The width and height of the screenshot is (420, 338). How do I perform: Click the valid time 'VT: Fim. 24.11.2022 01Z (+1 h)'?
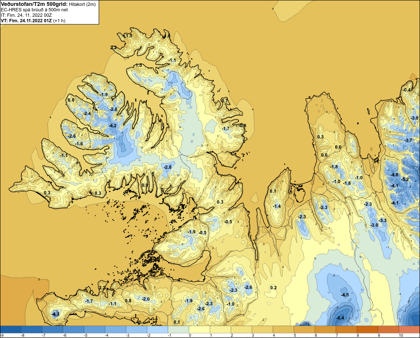point(33,21)
